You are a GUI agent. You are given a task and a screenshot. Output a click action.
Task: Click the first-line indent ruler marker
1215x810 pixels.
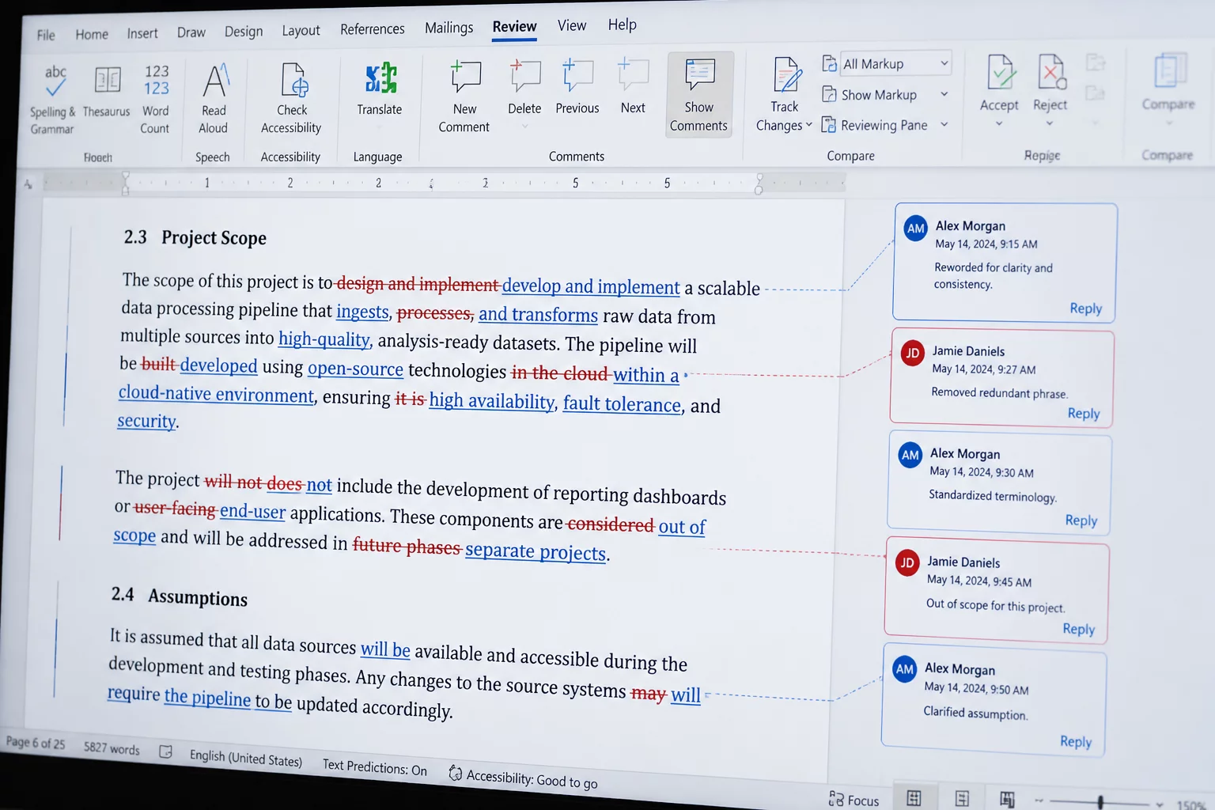pyautogui.click(x=125, y=178)
